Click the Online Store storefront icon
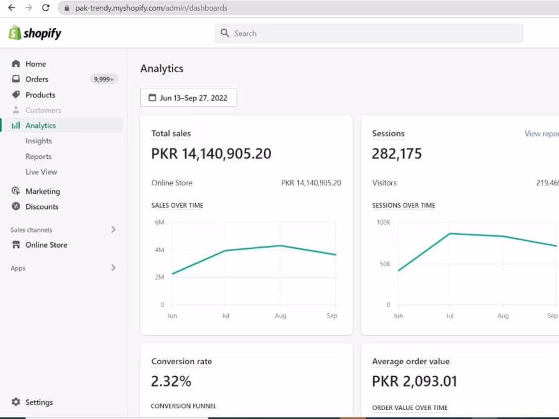Viewport: 559px width, 419px height. pos(16,244)
